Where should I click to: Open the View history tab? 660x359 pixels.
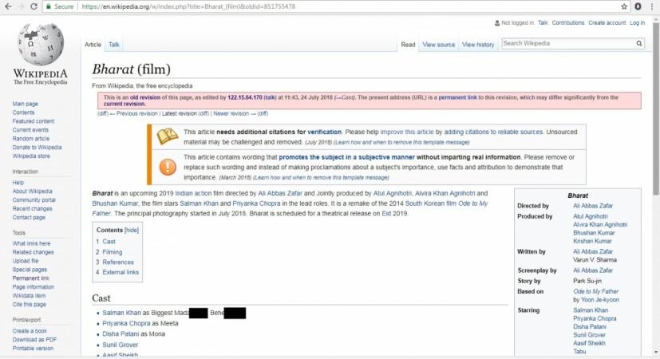[478, 45]
